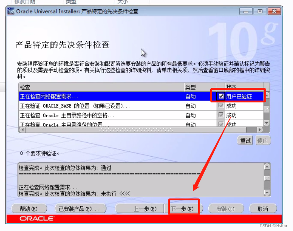Select the 检查 column header

coord(102,87)
